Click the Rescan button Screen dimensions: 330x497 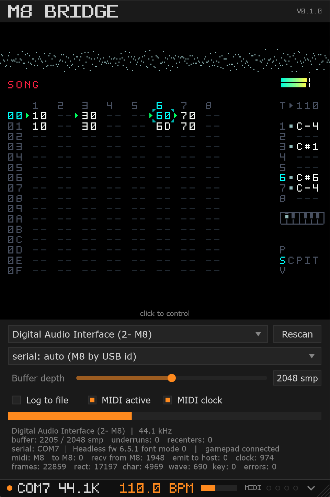coord(297,334)
